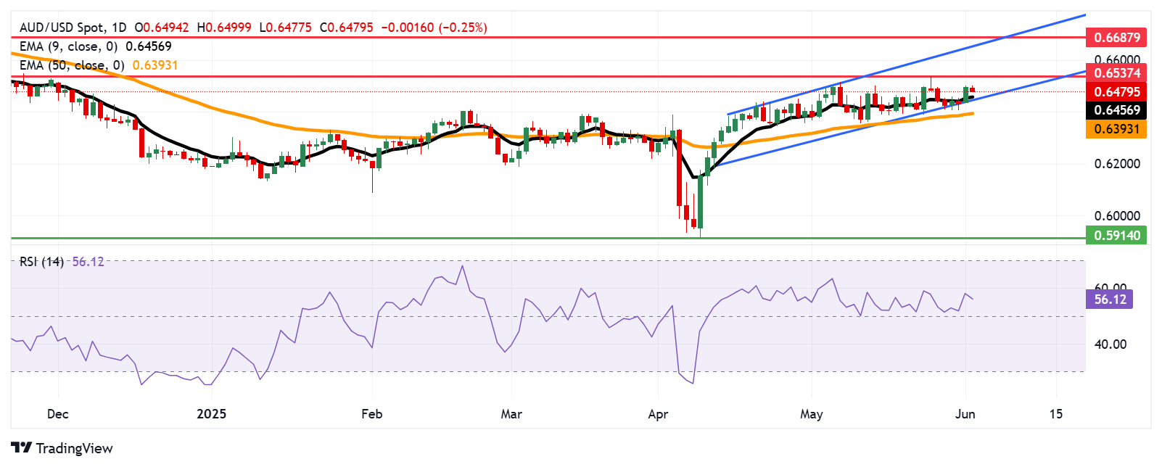Image resolution: width=1162 pixels, height=467 pixels.
Task: Click the black 0.64569 EMA price label
Action: (x=1116, y=110)
